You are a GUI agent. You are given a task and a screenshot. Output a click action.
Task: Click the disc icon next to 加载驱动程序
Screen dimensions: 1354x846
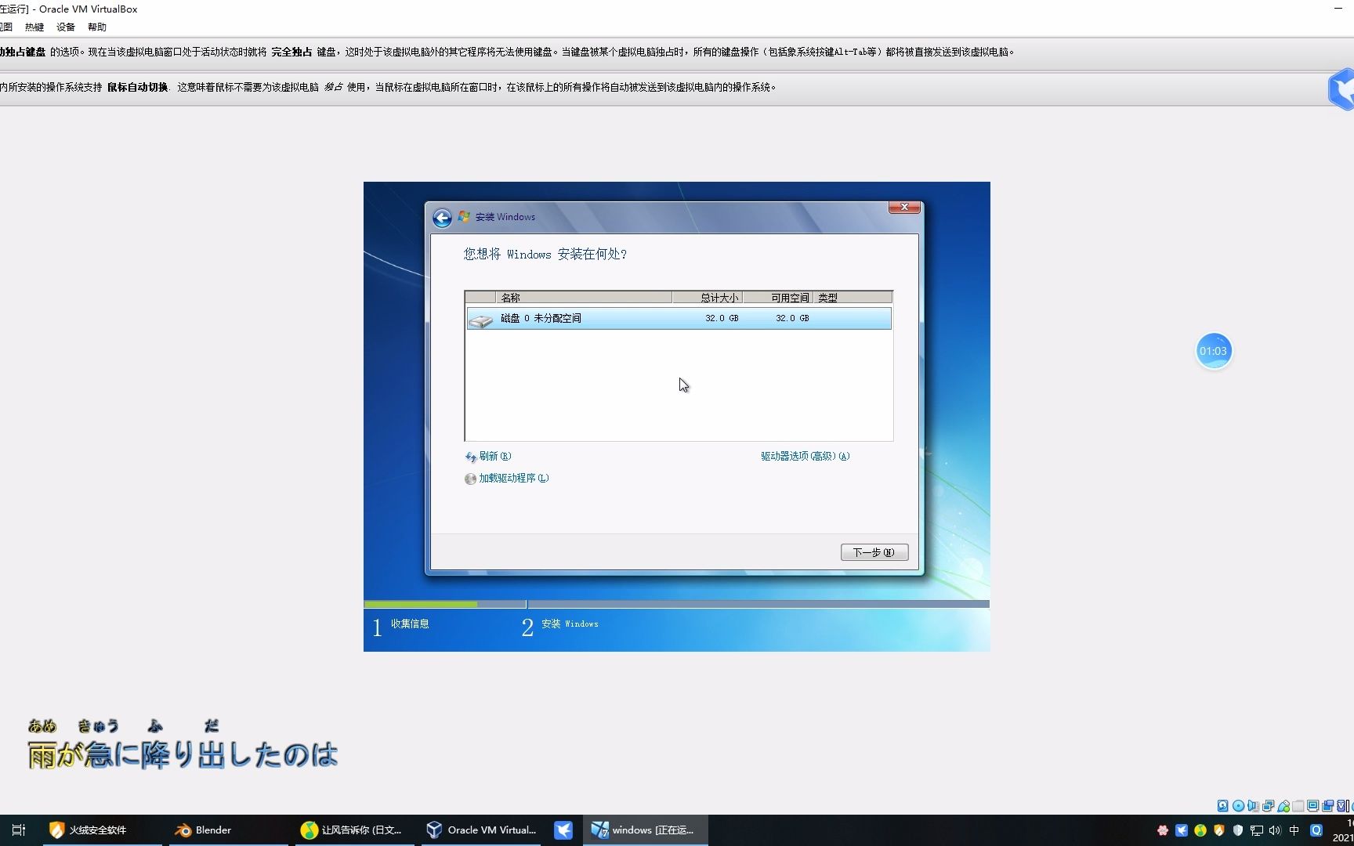click(470, 479)
